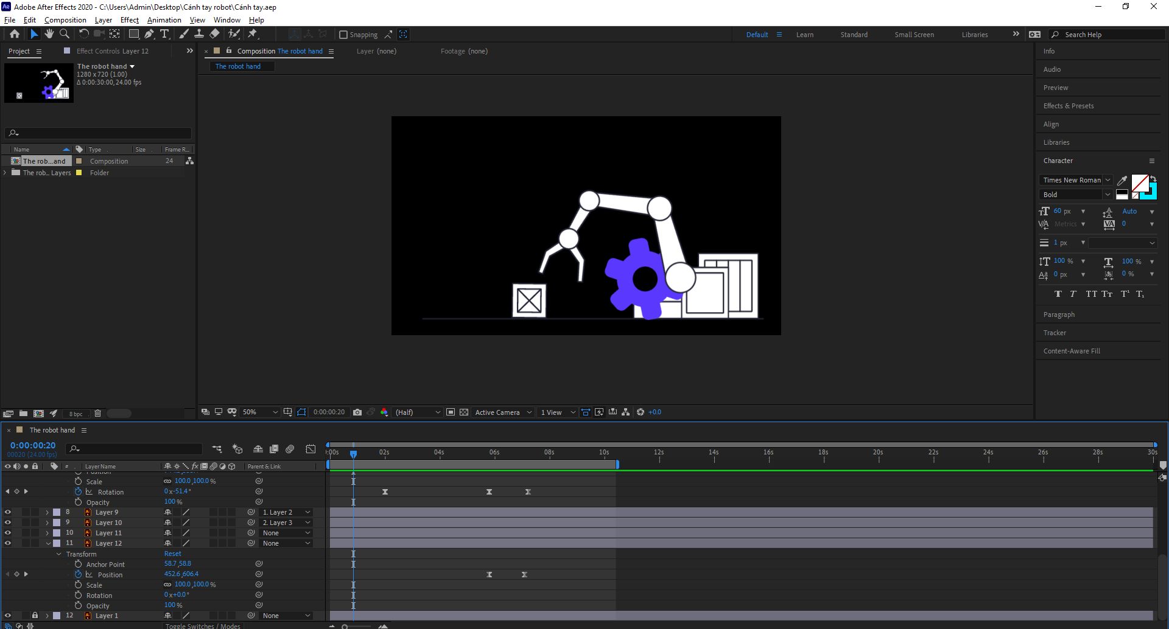Select the Zoom tool
The image size is (1169, 629).
(65, 34)
